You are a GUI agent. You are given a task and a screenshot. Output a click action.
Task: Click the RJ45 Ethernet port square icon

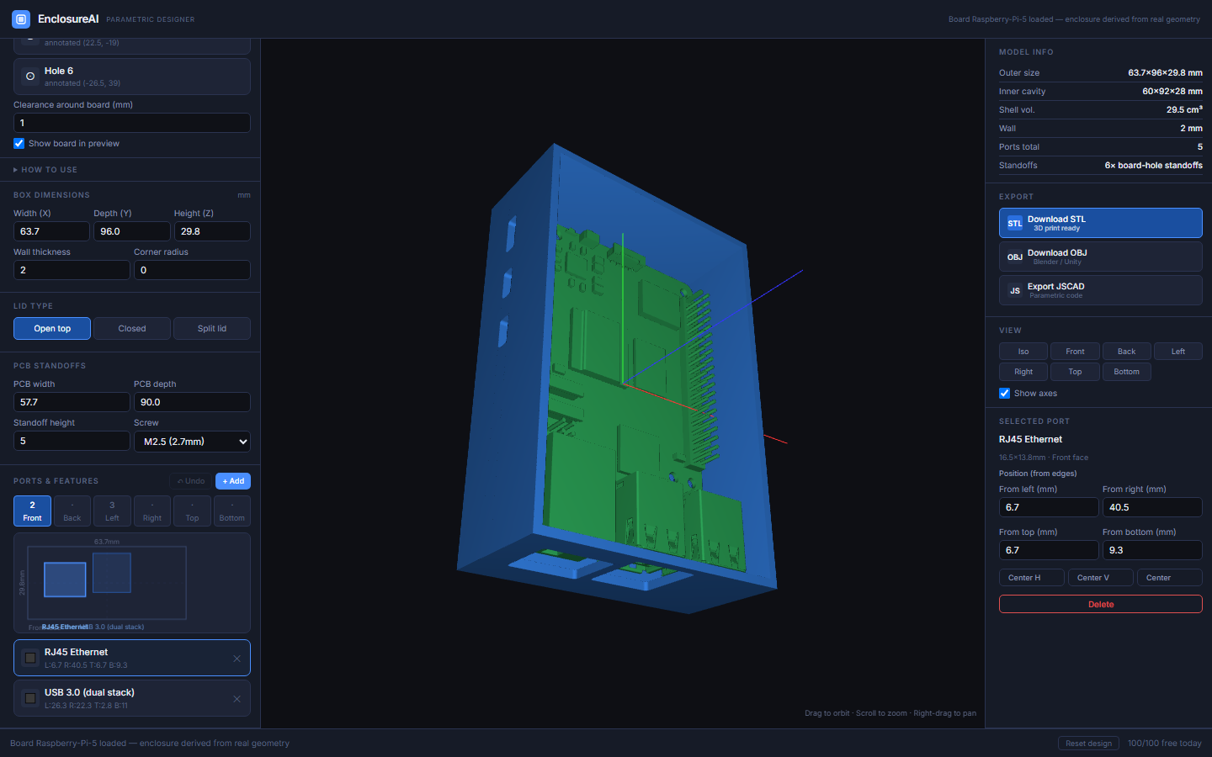[30, 658]
